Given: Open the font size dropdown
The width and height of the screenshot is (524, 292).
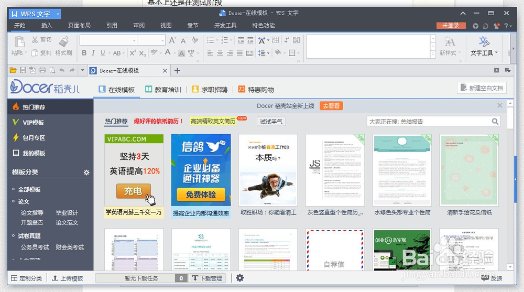Looking at the screenshot, I should pos(163,40).
